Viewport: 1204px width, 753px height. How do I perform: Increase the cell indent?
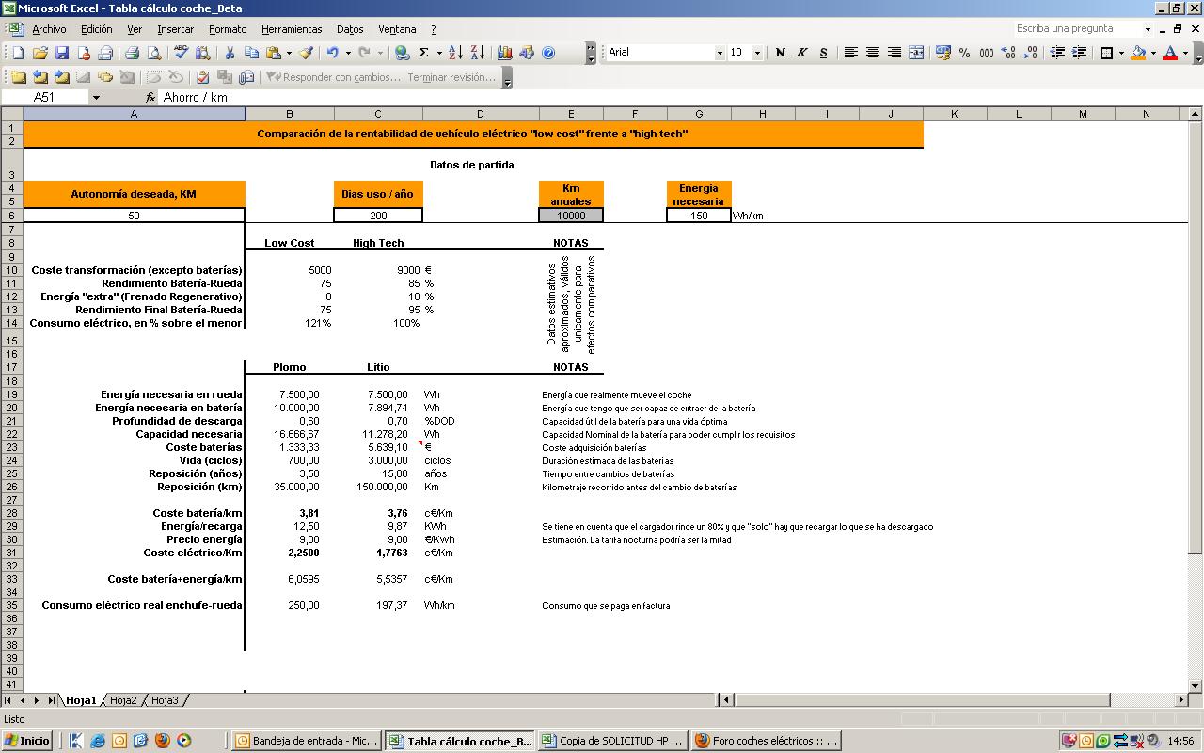click(1079, 53)
